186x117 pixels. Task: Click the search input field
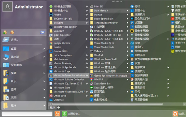[27, 114]
